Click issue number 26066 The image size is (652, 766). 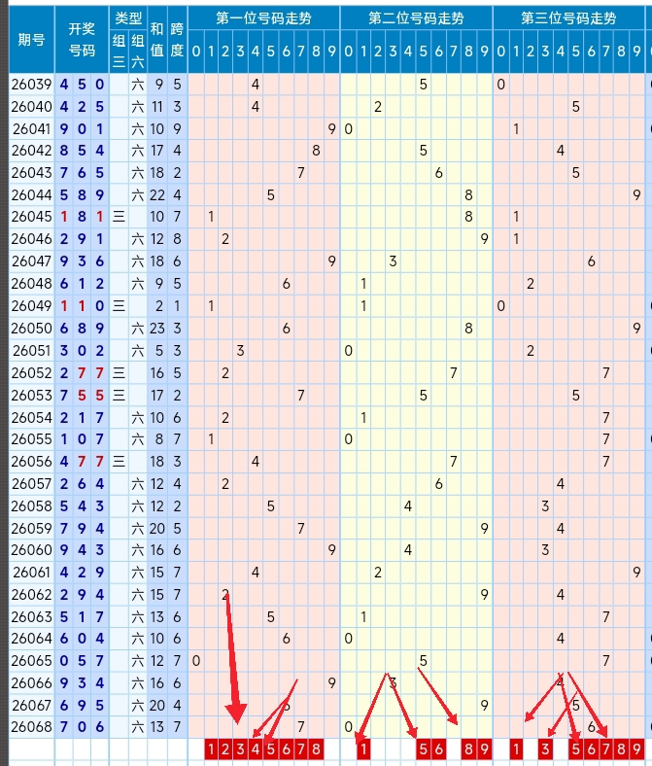point(32,683)
